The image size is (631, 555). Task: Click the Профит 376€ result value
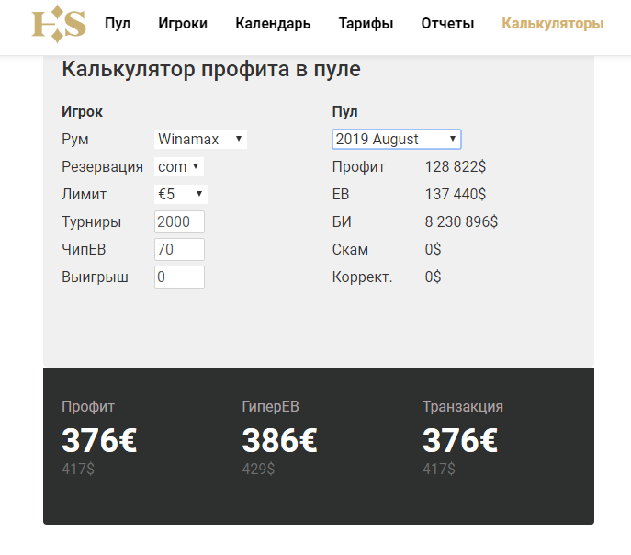coord(99,441)
